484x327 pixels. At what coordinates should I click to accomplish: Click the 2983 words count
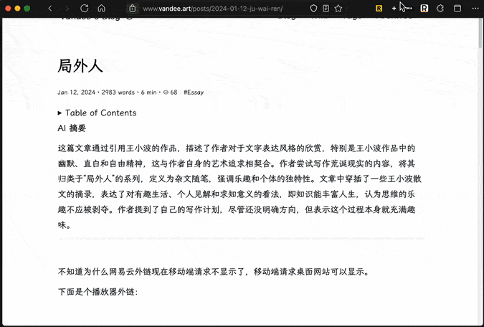(x=118, y=93)
